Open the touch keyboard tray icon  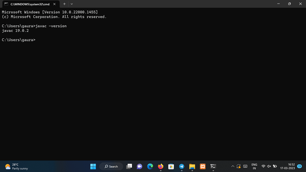(x=245, y=166)
